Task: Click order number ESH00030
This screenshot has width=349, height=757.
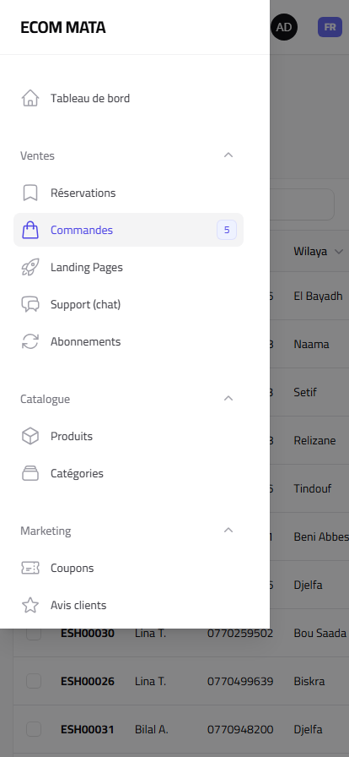Action: pyautogui.click(x=88, y=633)
